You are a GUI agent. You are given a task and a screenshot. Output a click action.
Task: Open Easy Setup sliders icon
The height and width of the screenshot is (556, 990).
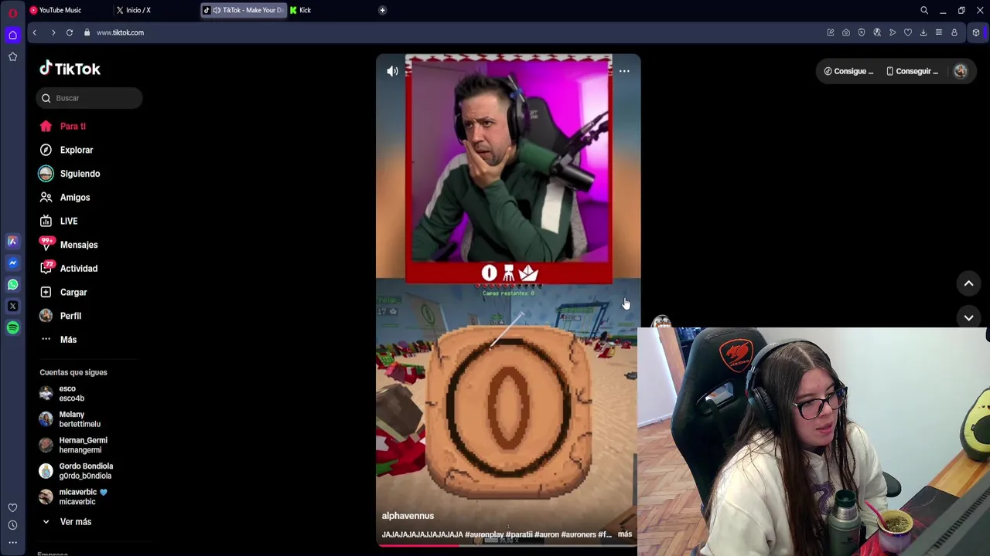click(x=939, y=32)
